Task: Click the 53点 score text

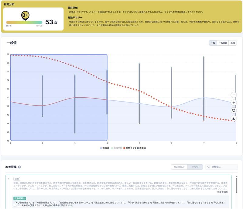Action: [x=51, y=22]
